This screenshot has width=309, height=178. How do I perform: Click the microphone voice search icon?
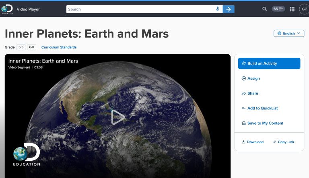[218, 9]
